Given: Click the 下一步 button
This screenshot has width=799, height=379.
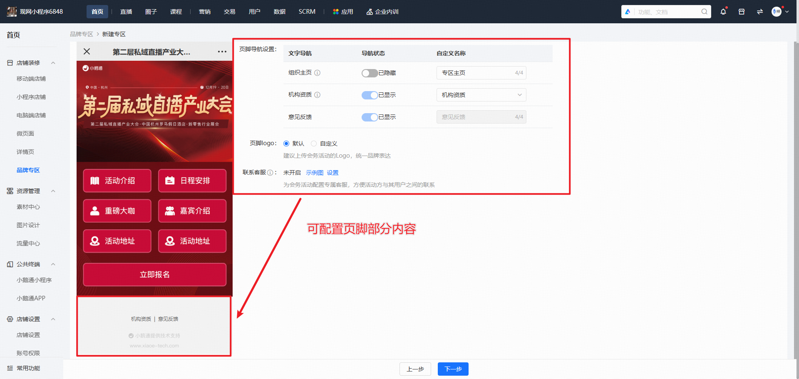Looking at the screenshot, I should point(453,369).
